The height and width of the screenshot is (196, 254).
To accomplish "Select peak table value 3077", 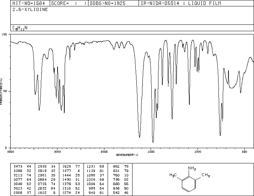I will point(18,179).
